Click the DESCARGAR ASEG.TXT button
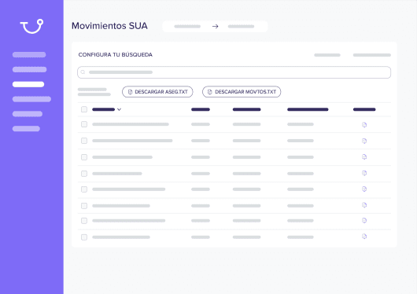 click(157, 92)
